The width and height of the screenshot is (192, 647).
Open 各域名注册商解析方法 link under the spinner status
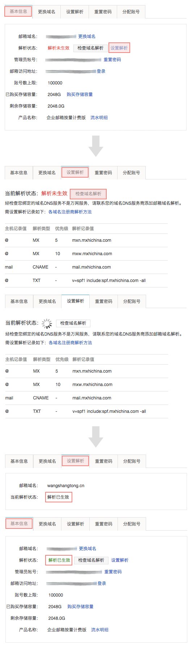70,343
